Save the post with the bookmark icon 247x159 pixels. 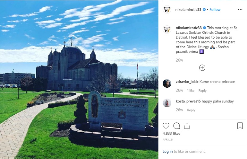(240, 126)
